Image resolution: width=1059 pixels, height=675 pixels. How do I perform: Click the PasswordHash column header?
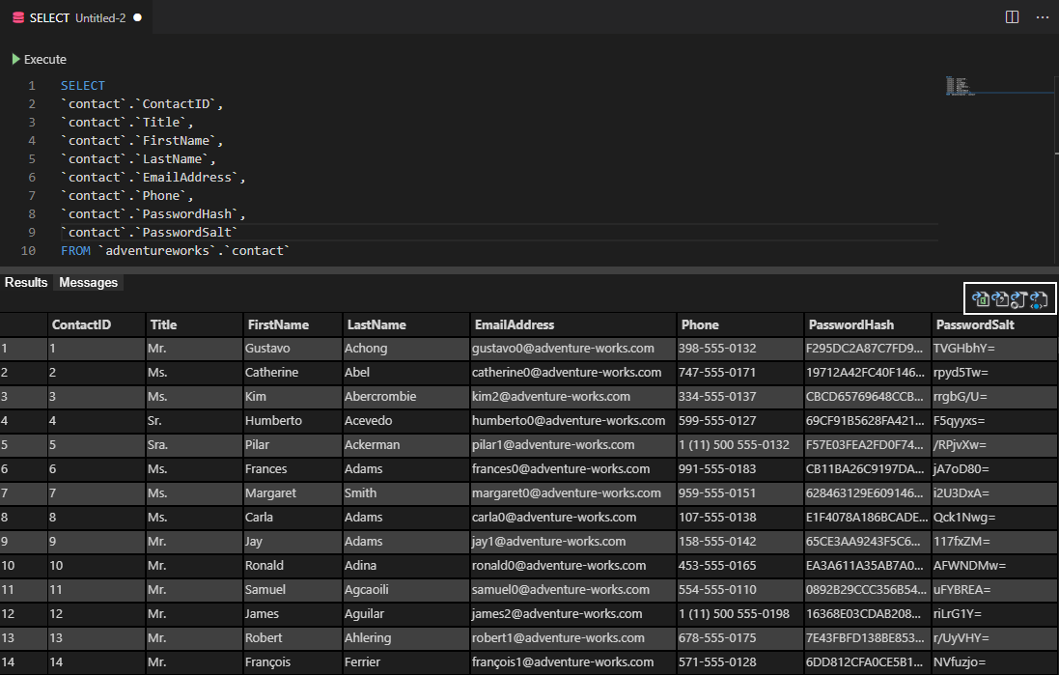[850, 325]
